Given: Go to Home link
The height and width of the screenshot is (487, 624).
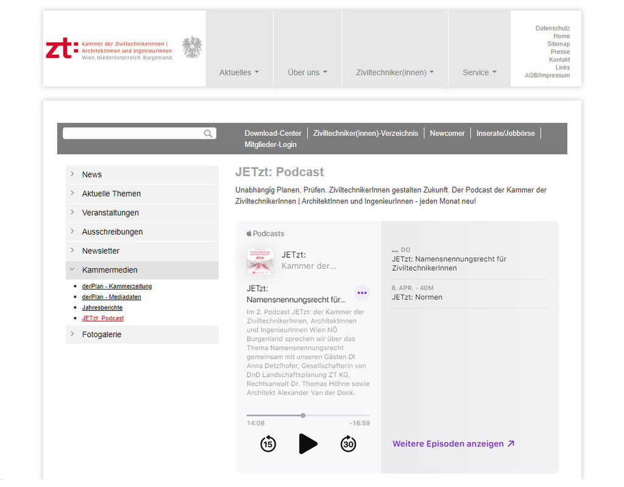Looking at the screenshot, I should (x=561, y=36).
